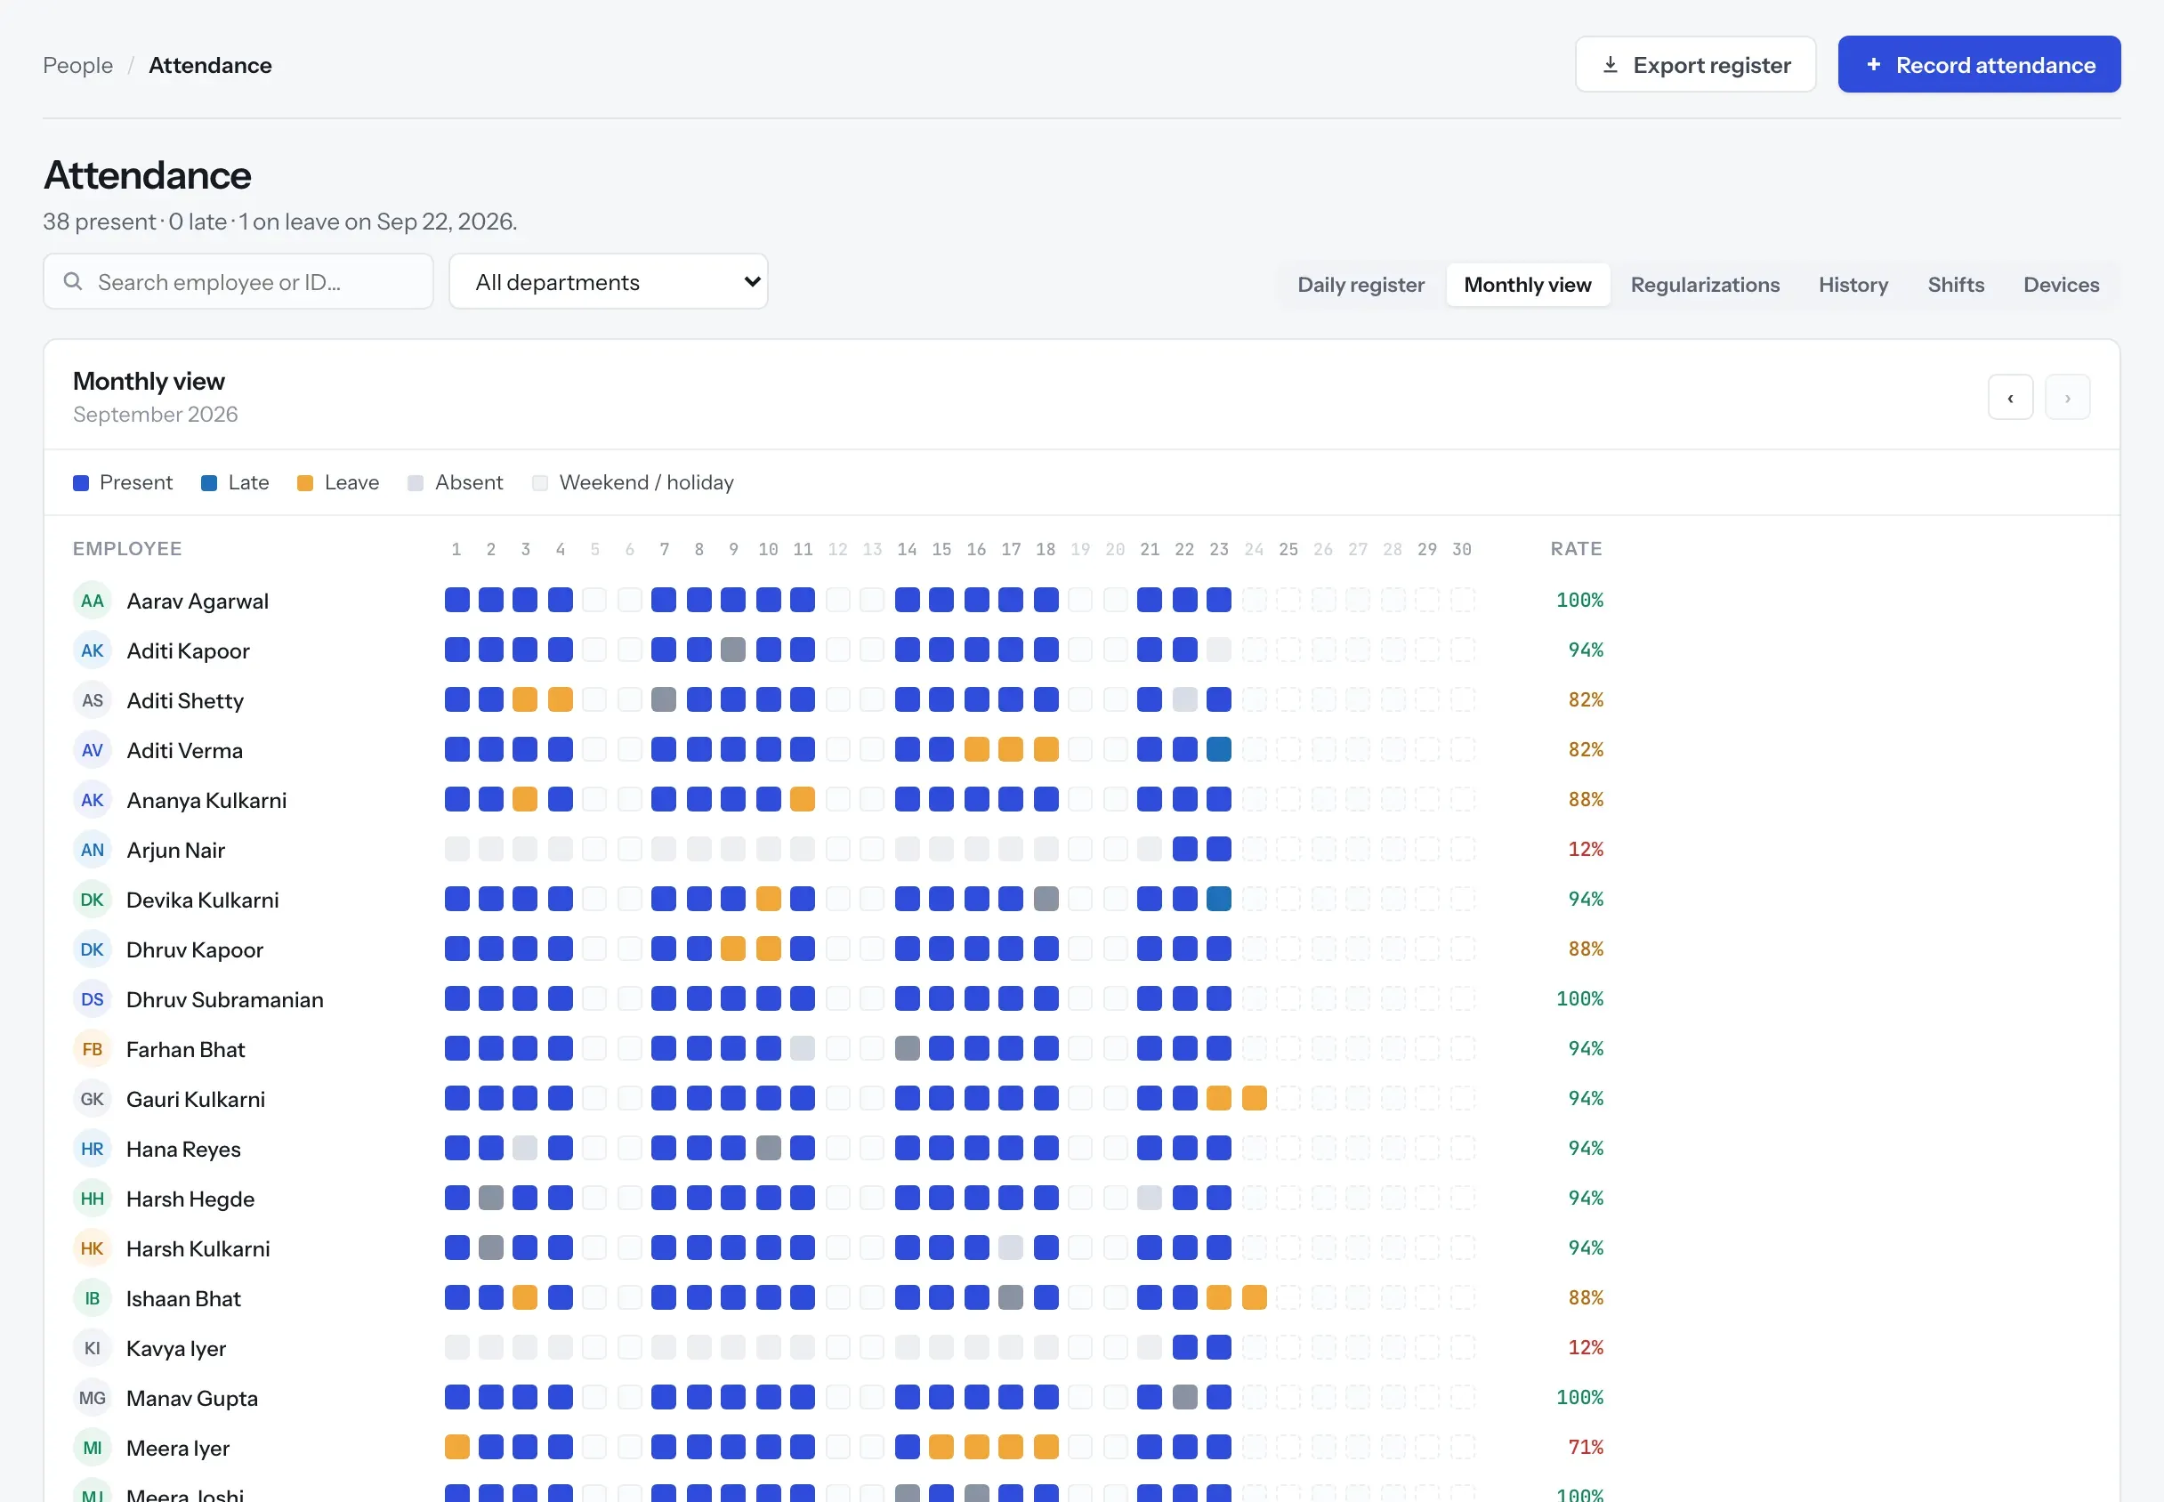Click the DS avatar for Dhruv Subramanian

pos(93,999)
